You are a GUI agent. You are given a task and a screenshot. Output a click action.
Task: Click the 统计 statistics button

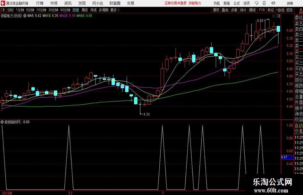click(x=243, y=10)
